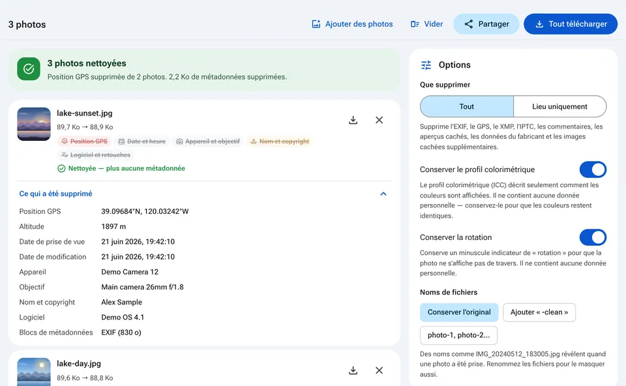This screenshot has width=626, height=386.
Task: Click the Date de modification value
Action: [138, 257]
